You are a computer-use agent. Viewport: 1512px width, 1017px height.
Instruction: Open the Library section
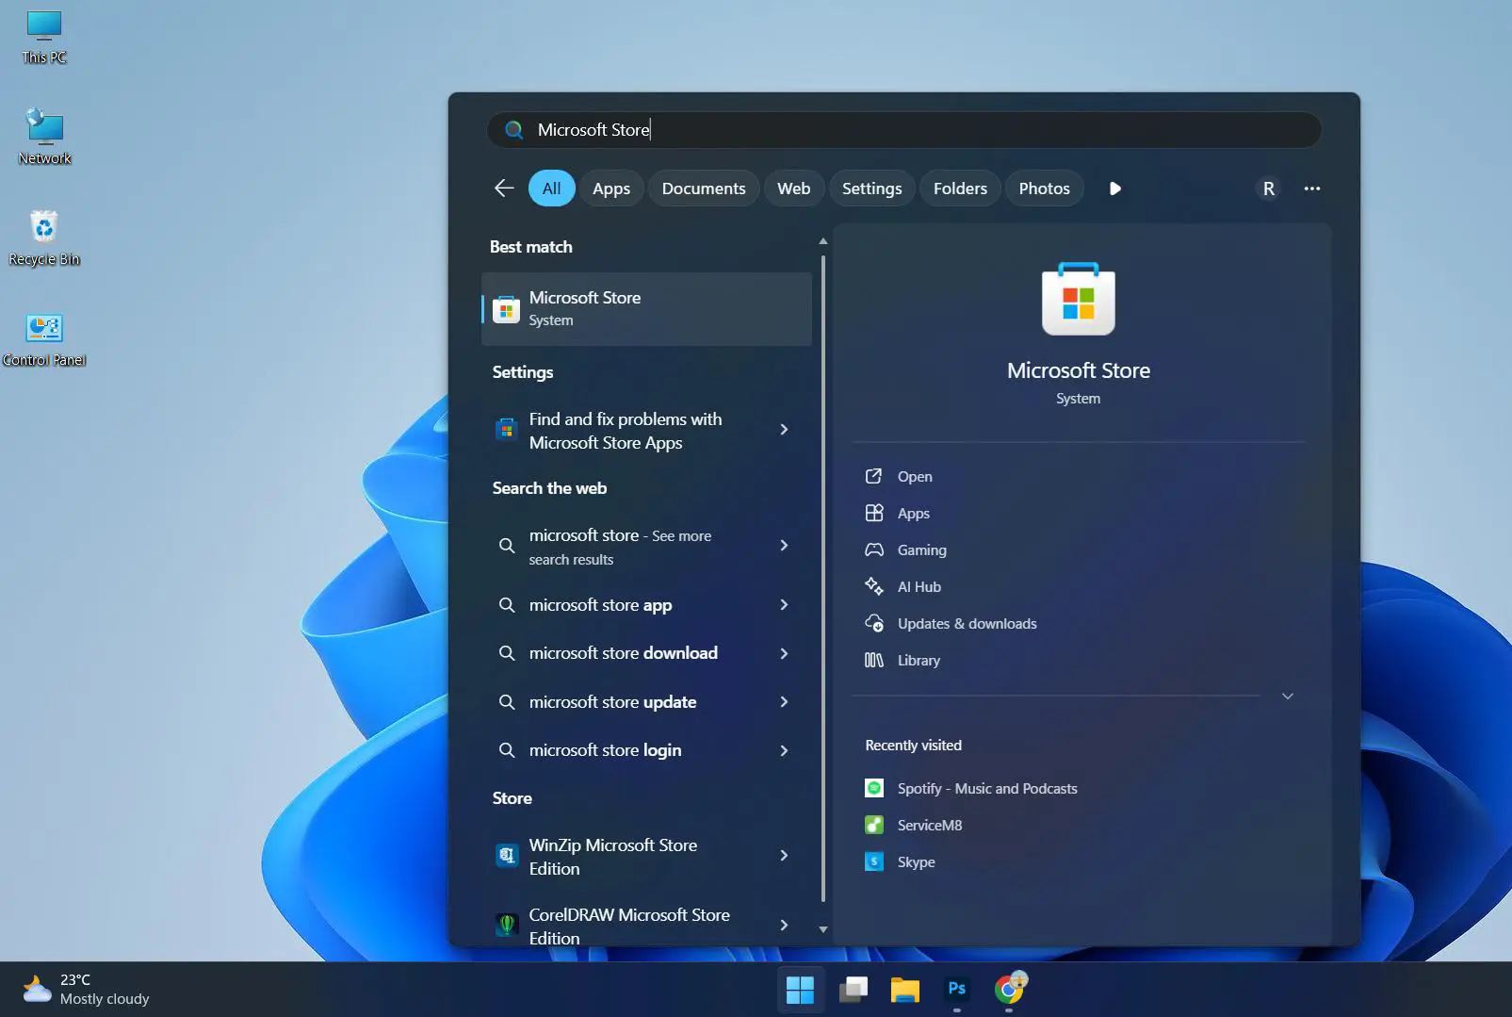click(918, 660)
